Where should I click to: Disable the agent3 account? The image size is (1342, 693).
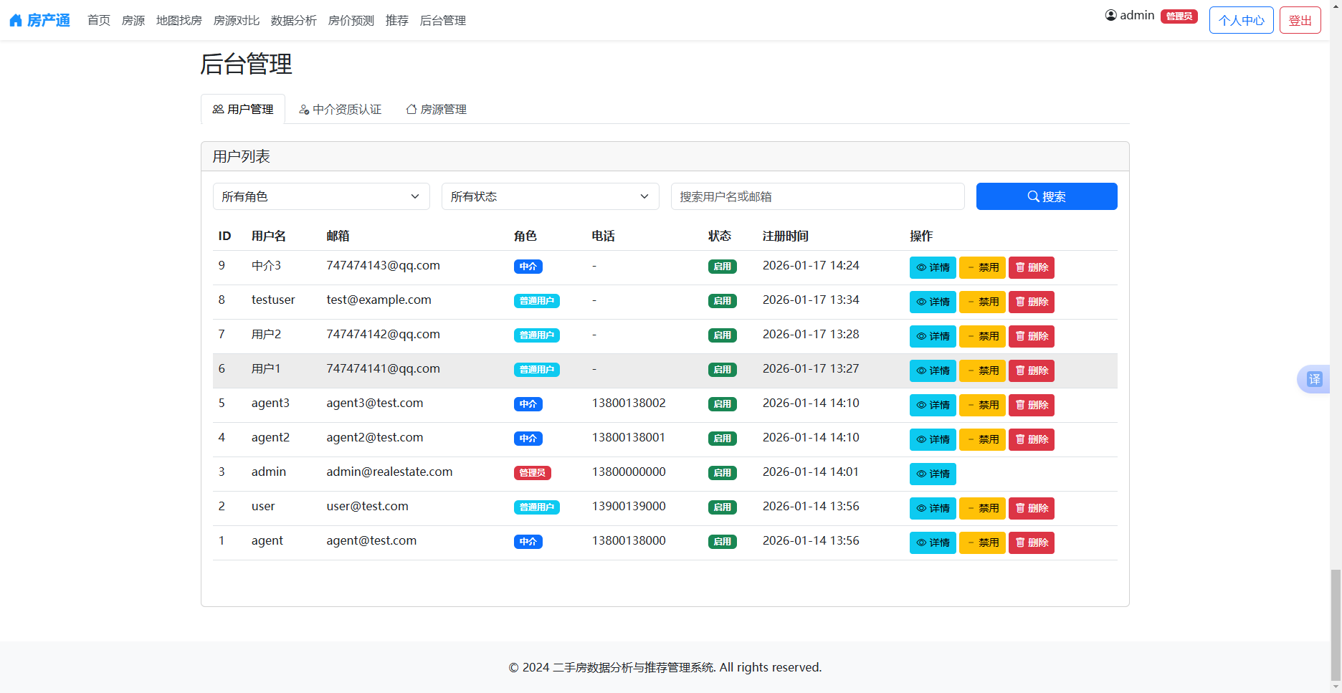click(982, 405)
